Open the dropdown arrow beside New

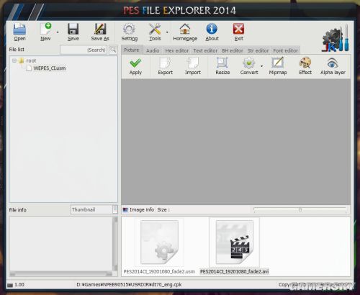coord(58,32)
